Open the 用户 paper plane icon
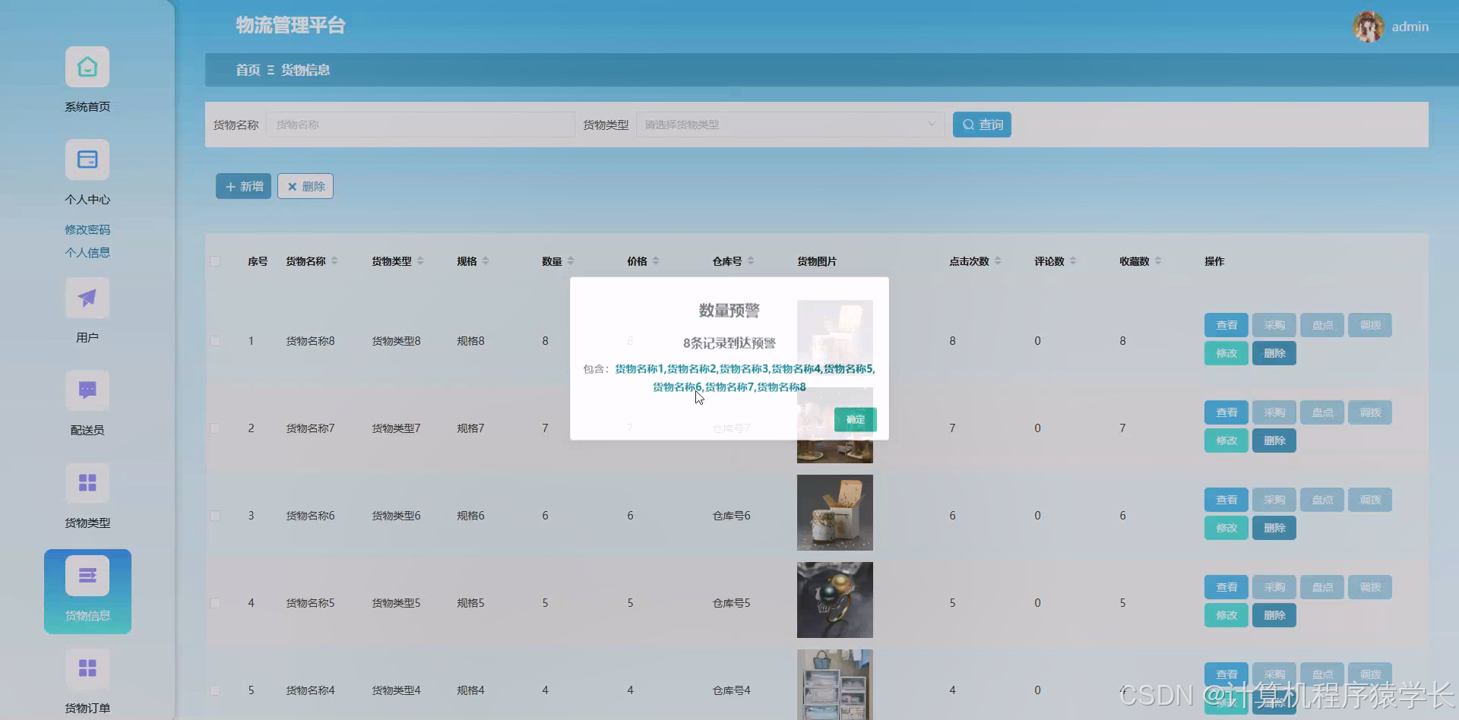The height and width of the screenshot is (720, 1459). click(87, 298)
